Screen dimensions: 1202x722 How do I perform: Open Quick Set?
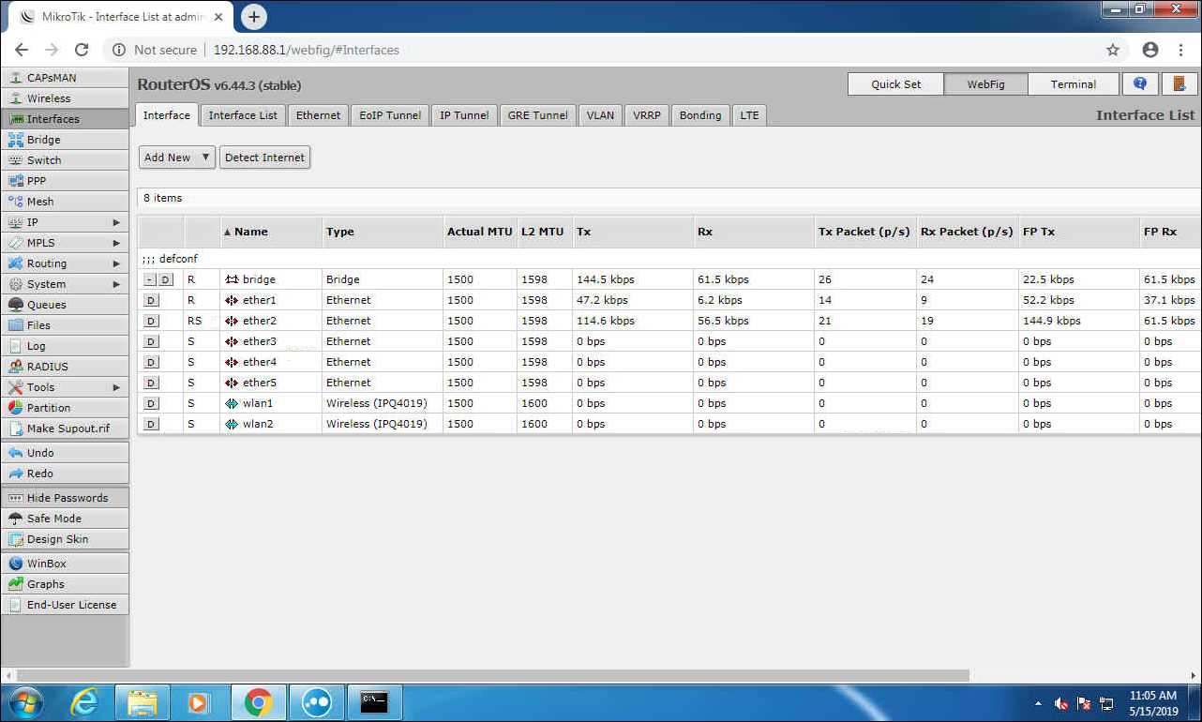pos(896,83)
